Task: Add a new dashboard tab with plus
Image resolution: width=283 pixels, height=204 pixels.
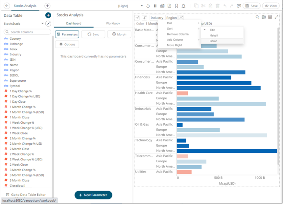Action: point(47,6)
